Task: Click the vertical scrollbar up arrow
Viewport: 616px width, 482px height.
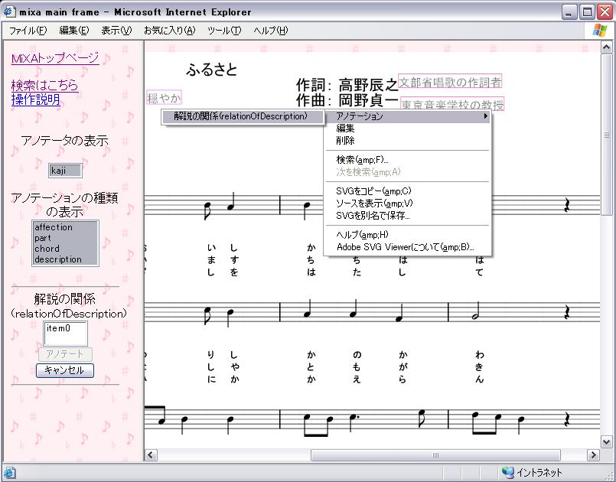Action: (x=607, y=47)
